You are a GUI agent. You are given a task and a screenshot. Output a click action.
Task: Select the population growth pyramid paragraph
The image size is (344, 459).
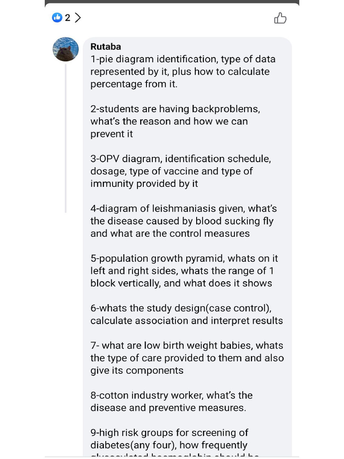pos(184,271)
